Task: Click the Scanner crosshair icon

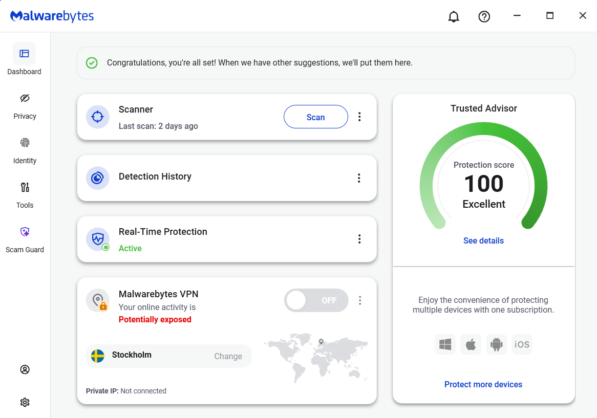Action: click(x=97, y=117)
